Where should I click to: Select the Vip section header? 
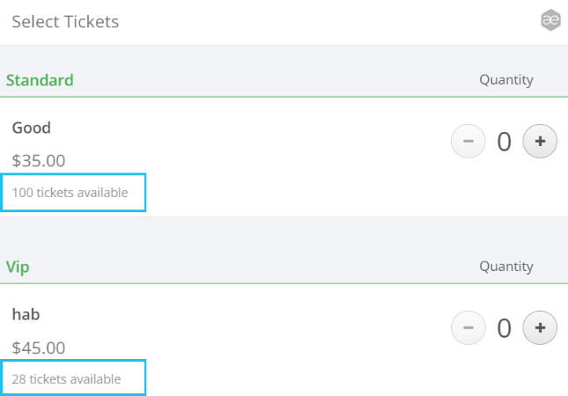click(x=18, y=266)
